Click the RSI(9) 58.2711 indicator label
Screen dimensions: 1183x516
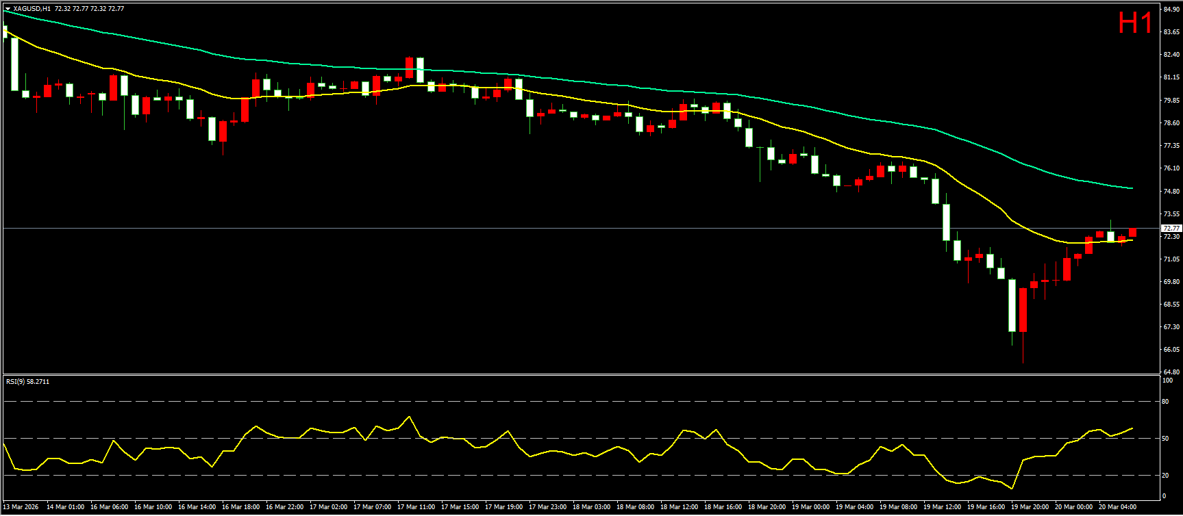coord(27,381)
